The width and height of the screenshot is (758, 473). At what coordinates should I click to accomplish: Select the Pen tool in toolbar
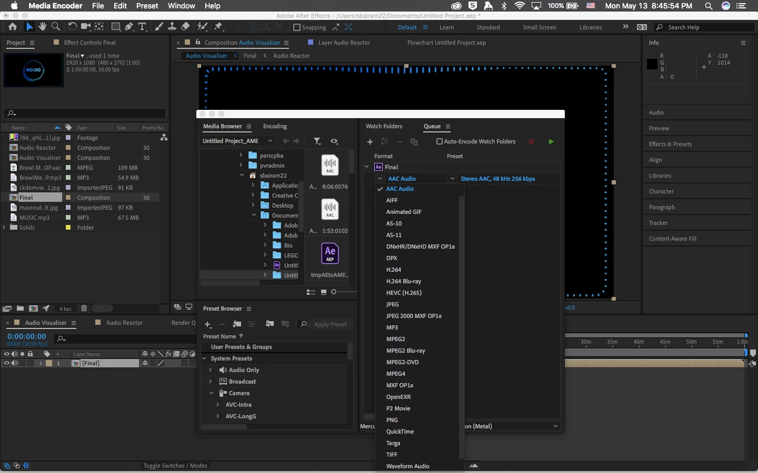pos(129,26)
